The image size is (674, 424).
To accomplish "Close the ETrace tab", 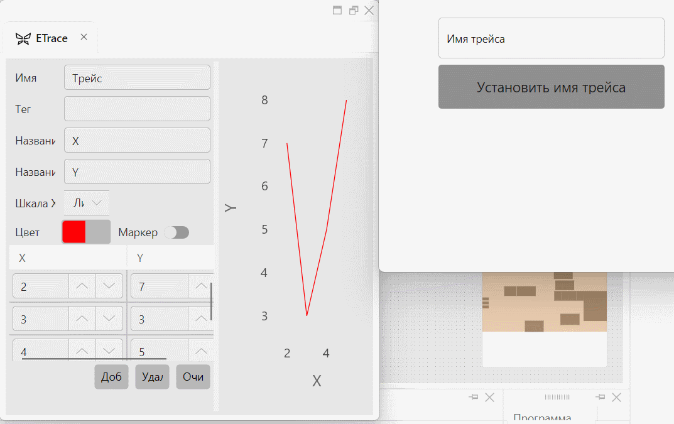I will click(x=84, y=37).
